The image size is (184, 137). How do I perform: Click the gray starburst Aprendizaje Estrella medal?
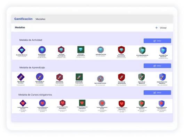point(101,78)
